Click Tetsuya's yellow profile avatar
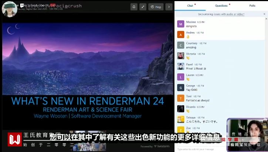 (x=181, y=119)
